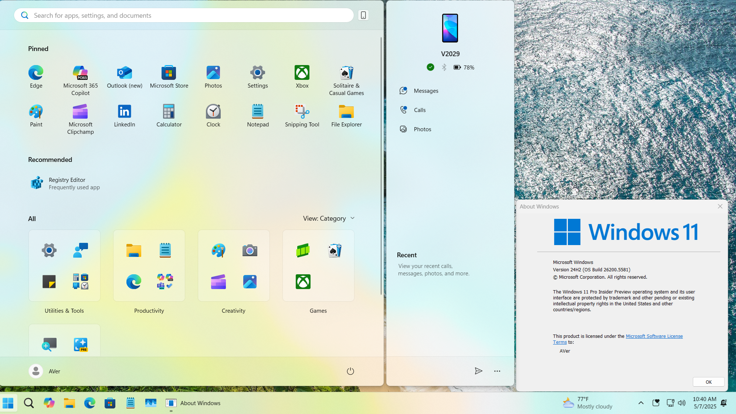Click the Start menu vertical scrollbar
The height and width of the screenshot is (414, 736).
click(381, 166)
